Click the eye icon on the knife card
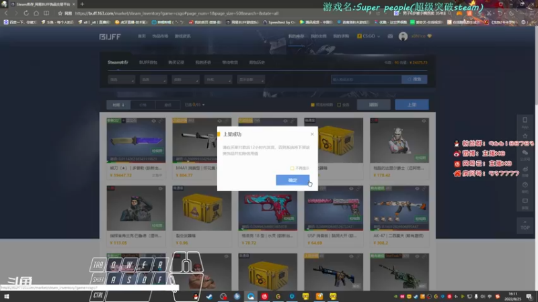The image size is (538, 302). click(x=154, y=121)
